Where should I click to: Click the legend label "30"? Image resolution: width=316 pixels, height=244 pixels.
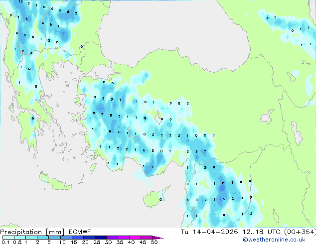coord(108,242)
